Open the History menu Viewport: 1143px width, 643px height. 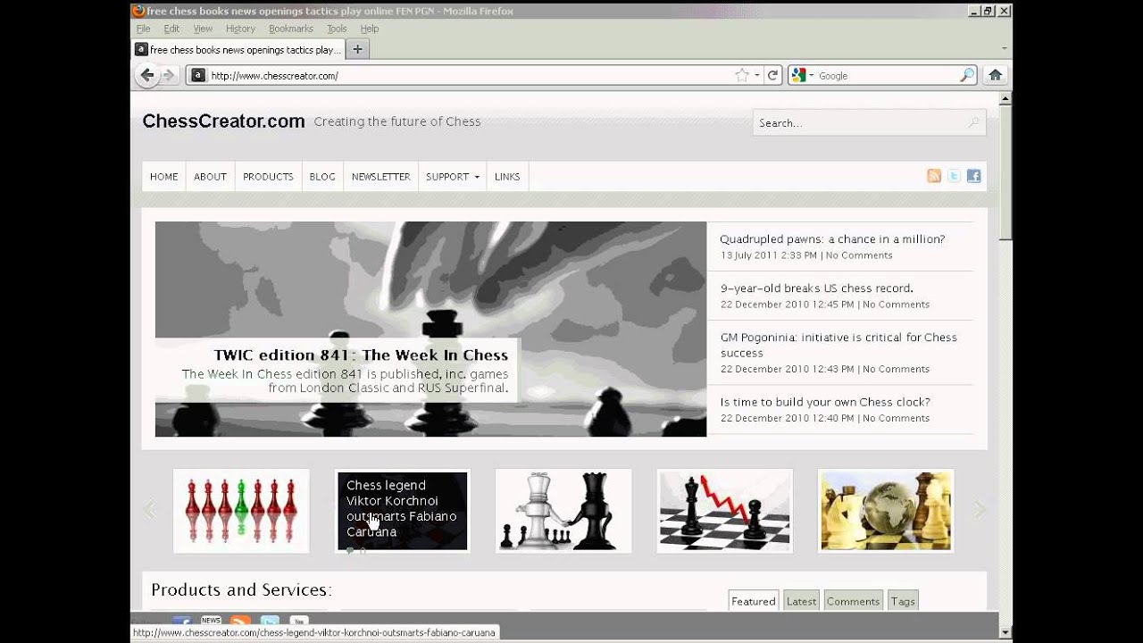[240, 29]
